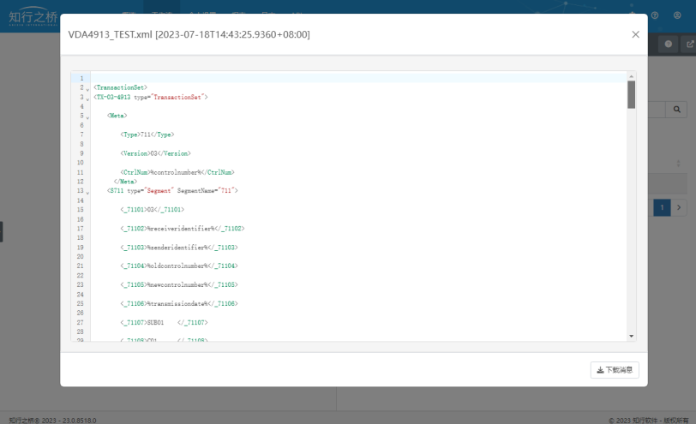Click the info circle icon in toolbar
This screenshot has height=424, width=696.
click(x=669, y=44)
